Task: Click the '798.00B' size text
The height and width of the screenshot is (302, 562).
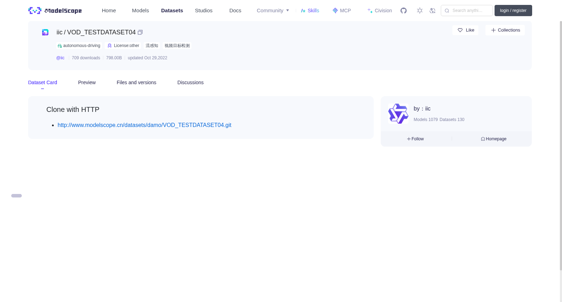Action: (x=114, y=58)
